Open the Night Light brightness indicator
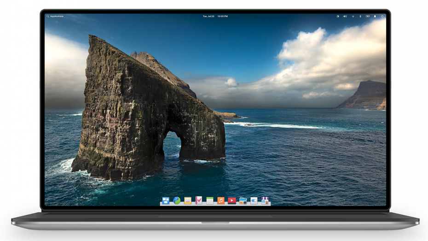The image size is (428, 241). [337, 16]
